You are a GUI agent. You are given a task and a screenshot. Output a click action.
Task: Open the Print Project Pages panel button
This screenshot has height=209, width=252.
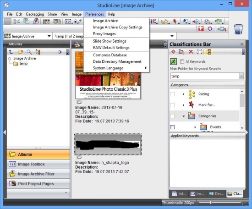click(x=38, y=184)
